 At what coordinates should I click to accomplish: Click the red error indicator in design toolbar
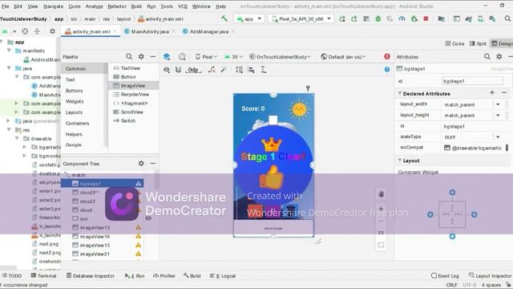[386, 56]
